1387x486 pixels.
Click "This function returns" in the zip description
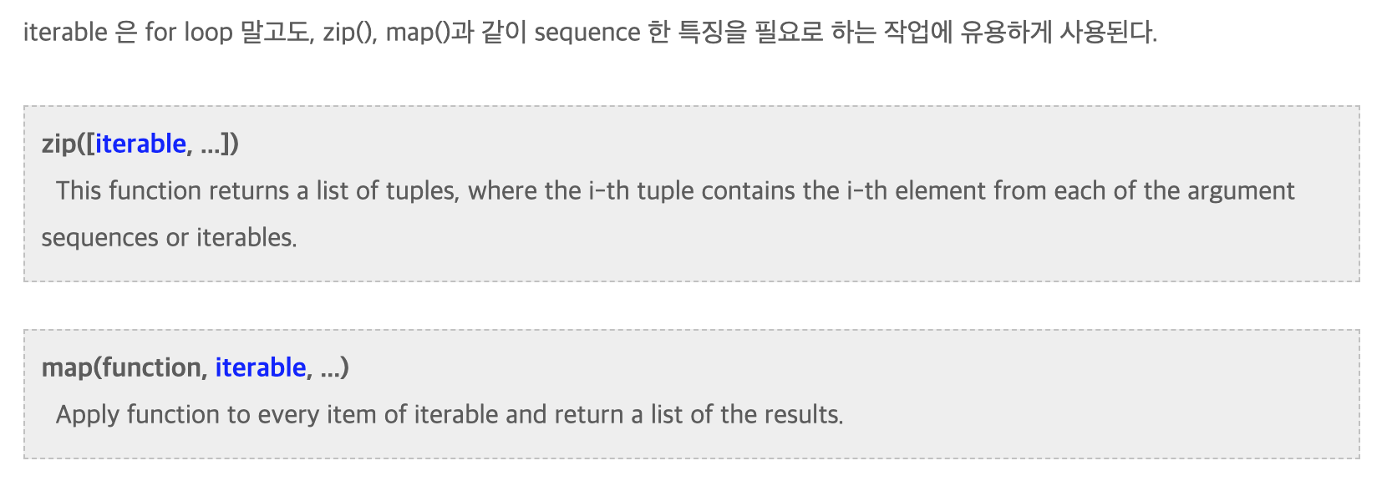[173, 190]
